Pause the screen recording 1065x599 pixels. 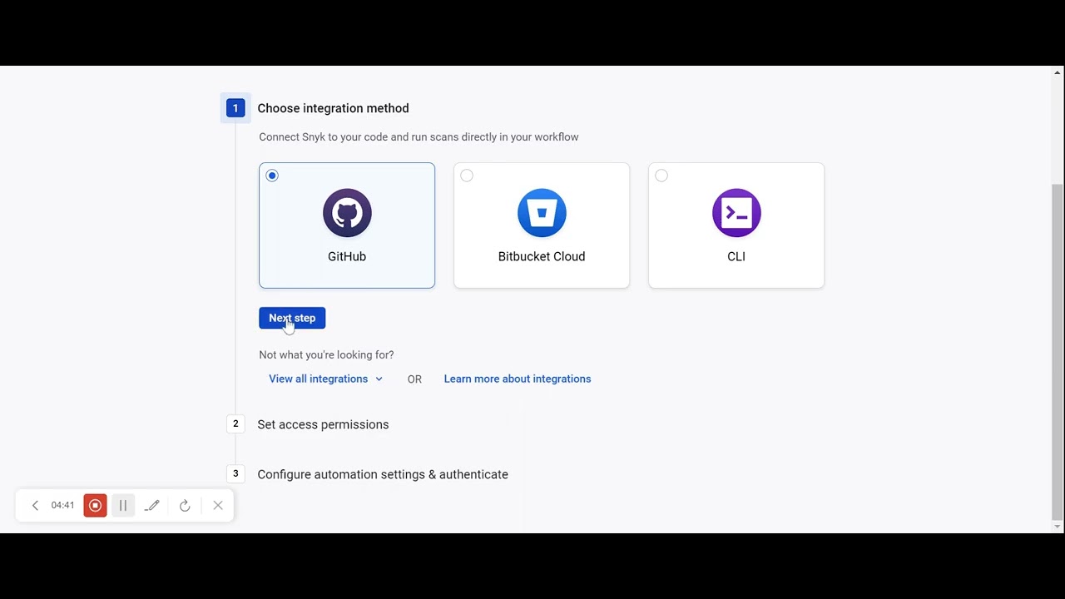click(122, 505)
